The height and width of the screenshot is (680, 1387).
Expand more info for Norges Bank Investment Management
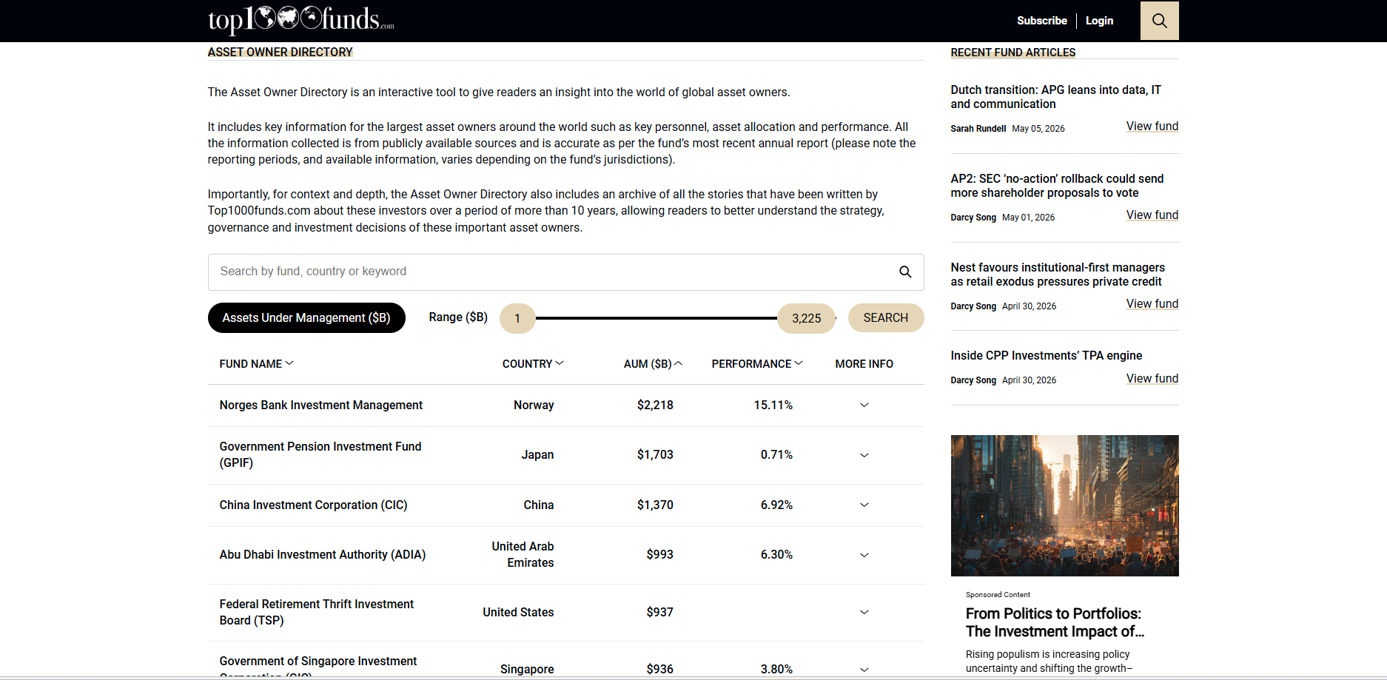pos(864,405)
